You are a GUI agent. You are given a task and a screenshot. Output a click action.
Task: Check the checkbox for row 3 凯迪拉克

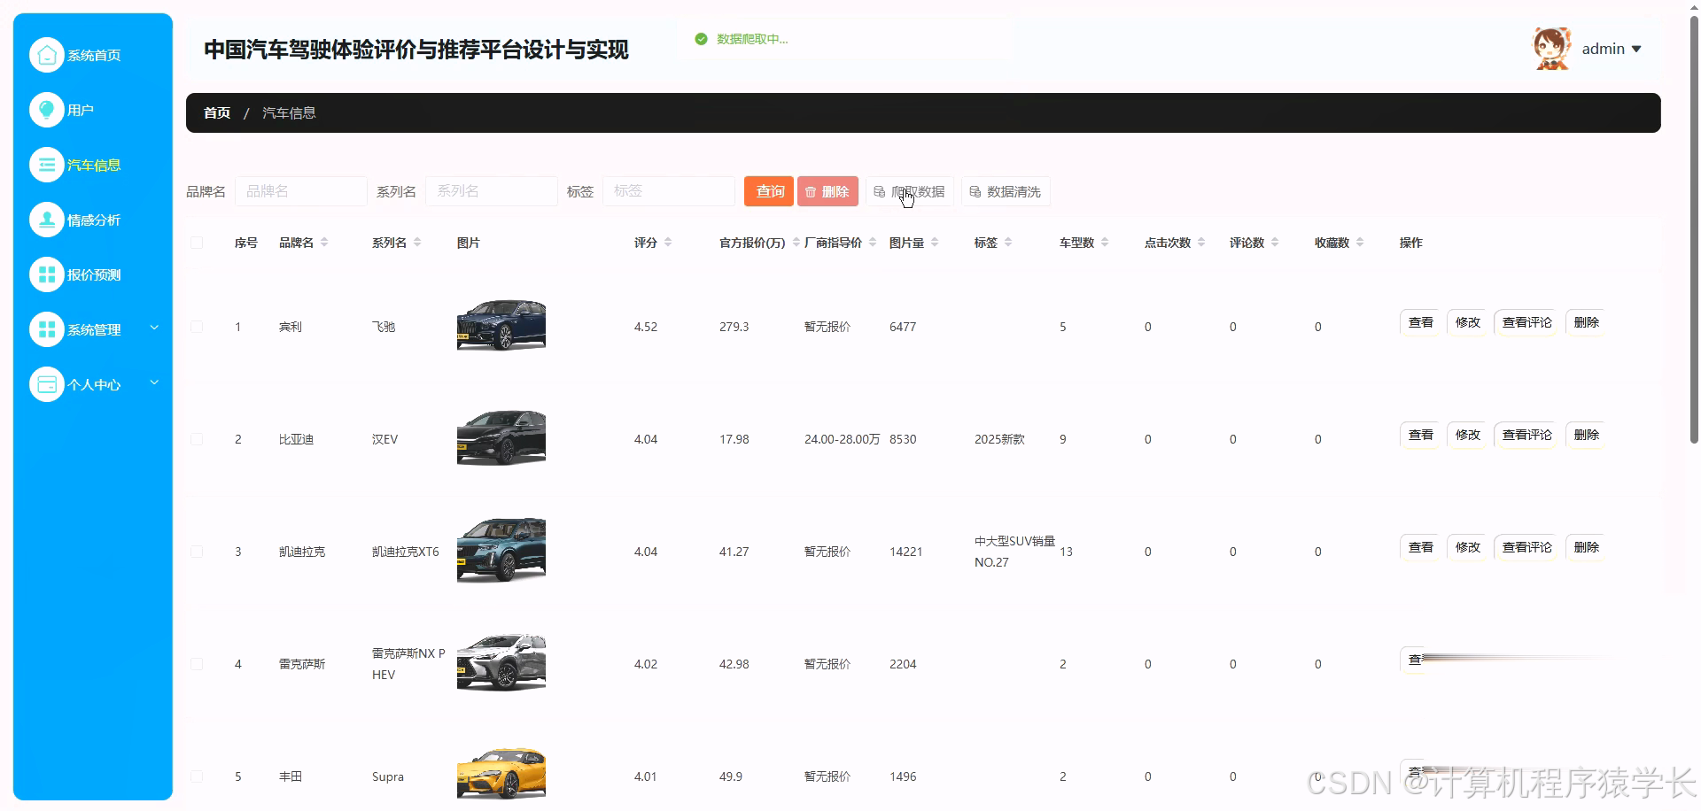coord(197,552)
